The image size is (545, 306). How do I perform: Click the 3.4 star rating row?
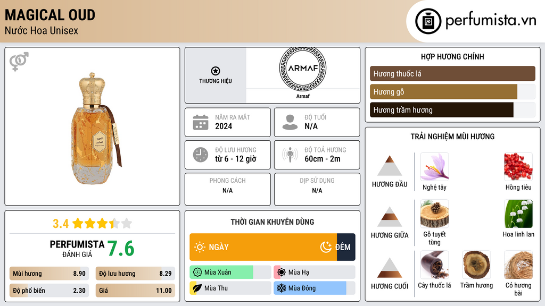[92, 223]
